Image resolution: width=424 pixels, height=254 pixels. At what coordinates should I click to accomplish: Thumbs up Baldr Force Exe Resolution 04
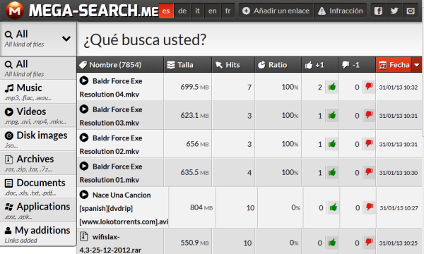pos(332,87)
